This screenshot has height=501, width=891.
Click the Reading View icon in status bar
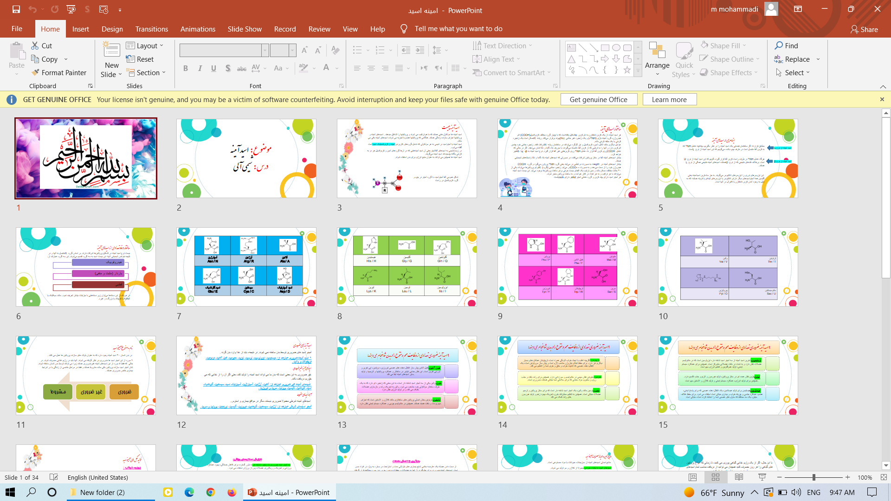[739, 477]
